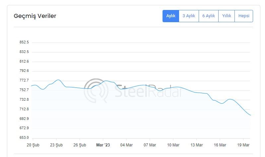Click the 23 Şub axis tick
Viewport: 265px width, 157px height.
pyautogui.click(x=56, y=145)
